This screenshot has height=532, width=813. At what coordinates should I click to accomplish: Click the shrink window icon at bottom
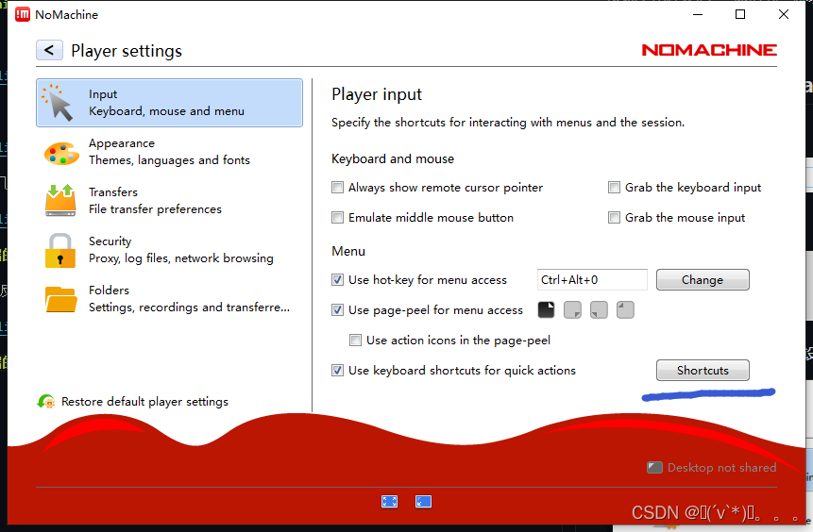click(424, 502)
